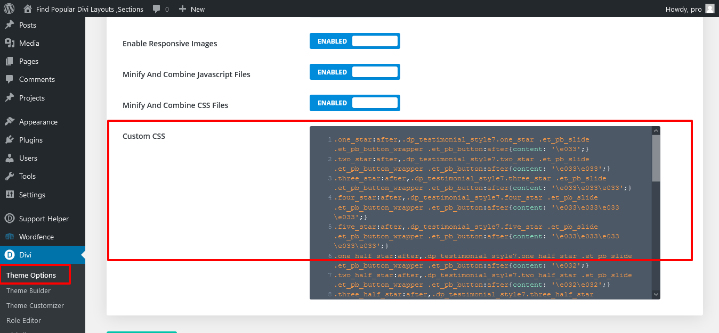Viewport: 719px width, 333px height.
Task: Click the Custom CSS label
Action: pyautogui.click(x=144, y=136)
